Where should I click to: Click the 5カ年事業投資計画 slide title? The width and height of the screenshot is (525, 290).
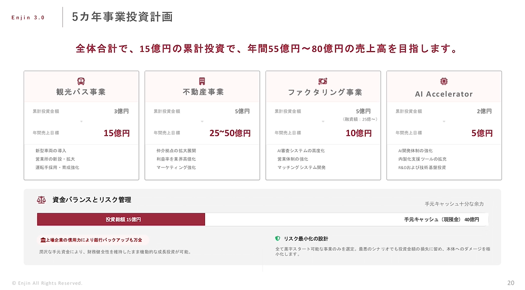122,17
